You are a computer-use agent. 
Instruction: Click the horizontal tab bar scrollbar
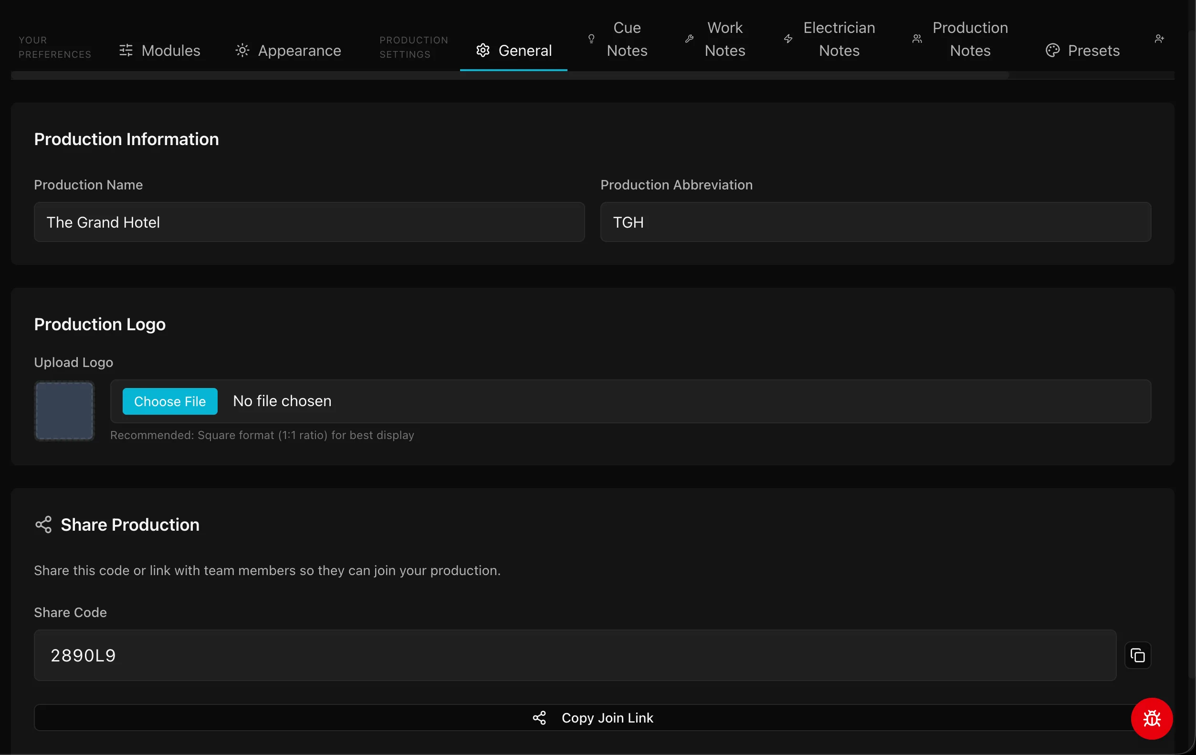pos(510,75)
